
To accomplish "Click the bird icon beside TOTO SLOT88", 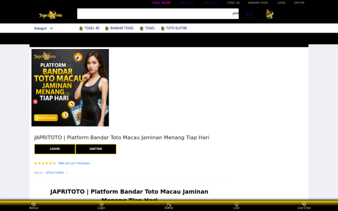I will [163, 28].
